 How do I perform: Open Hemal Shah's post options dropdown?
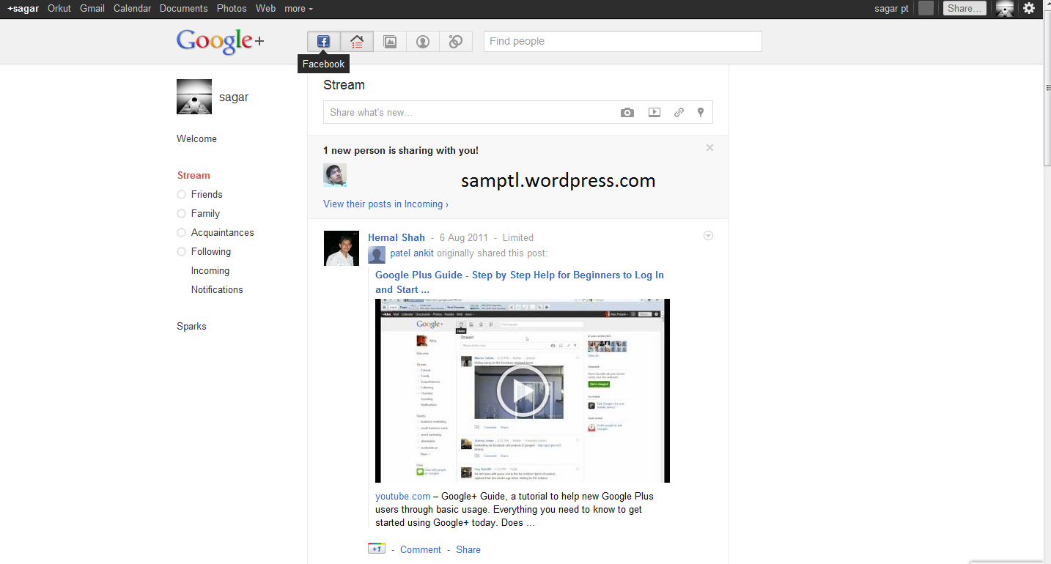(x=708, y=236)
